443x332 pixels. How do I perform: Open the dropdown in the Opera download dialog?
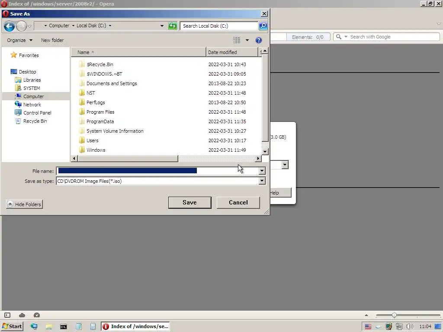click(x=285, y=165)
